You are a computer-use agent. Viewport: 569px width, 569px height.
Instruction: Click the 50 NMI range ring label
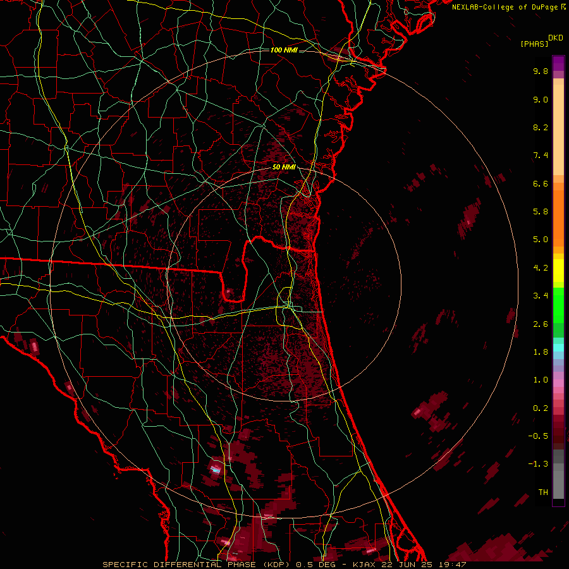pos(284,167)
